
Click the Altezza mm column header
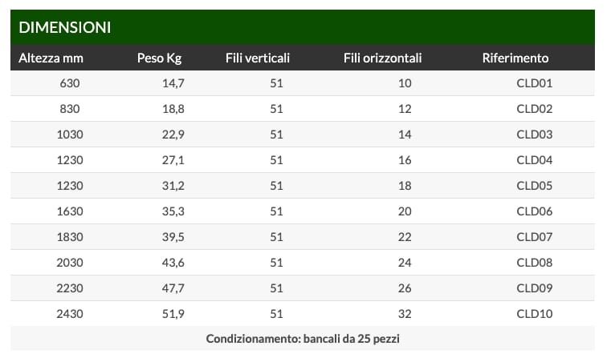click(x=51, y=58)
